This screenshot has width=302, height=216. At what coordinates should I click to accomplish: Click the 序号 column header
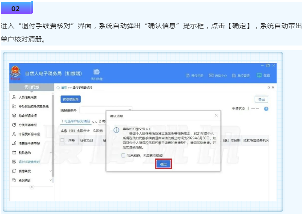72,140
